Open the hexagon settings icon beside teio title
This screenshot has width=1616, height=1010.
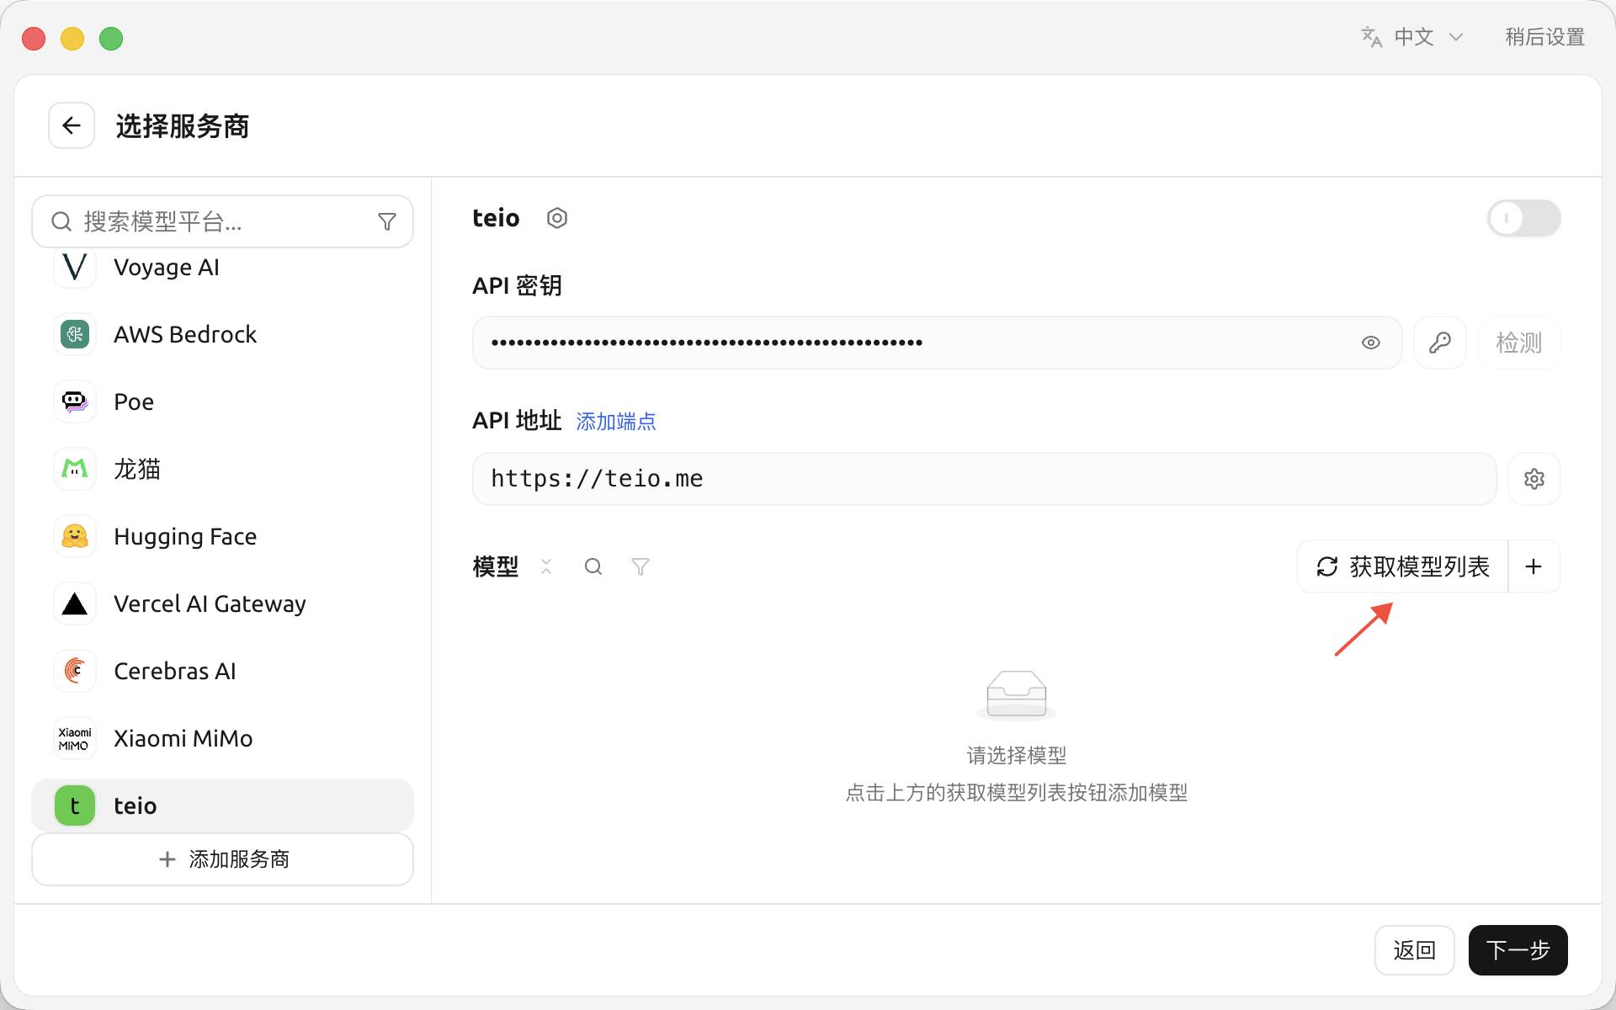tap(557, 218)
